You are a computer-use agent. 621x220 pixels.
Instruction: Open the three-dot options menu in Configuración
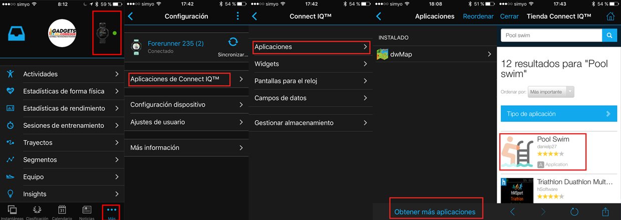coord(237,16)
